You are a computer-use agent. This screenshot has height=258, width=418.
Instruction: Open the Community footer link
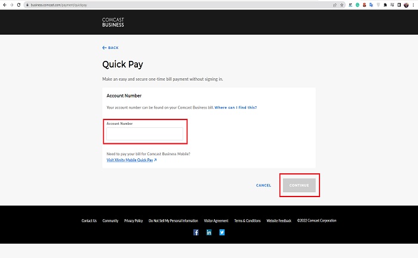pyautogui.click(x=110, y=221)
